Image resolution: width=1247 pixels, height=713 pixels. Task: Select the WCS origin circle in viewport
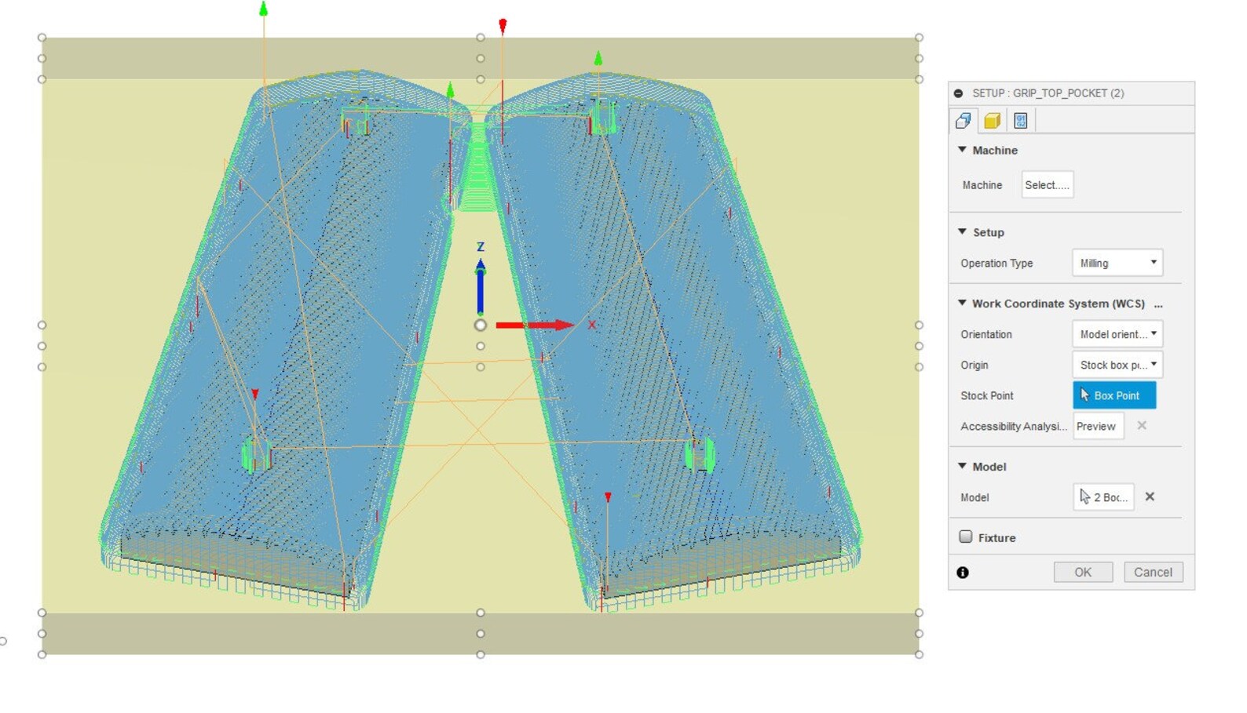(481, 325)
